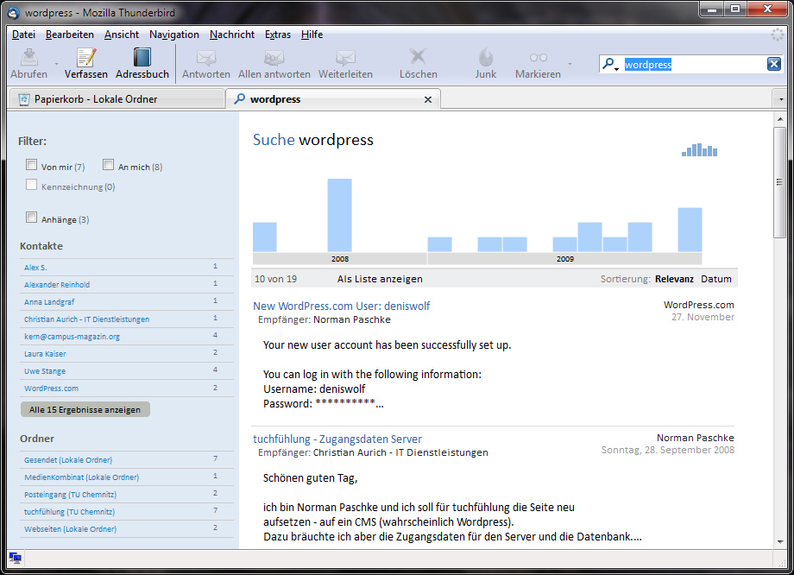Filter by folder MedienKombinat (Lokale Ordner)

[x=81, y=477]
